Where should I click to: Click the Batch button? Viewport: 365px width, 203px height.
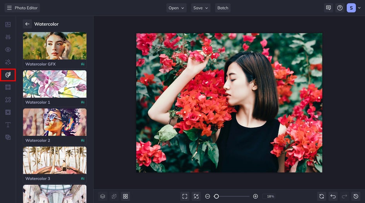(x=223, y=8)
